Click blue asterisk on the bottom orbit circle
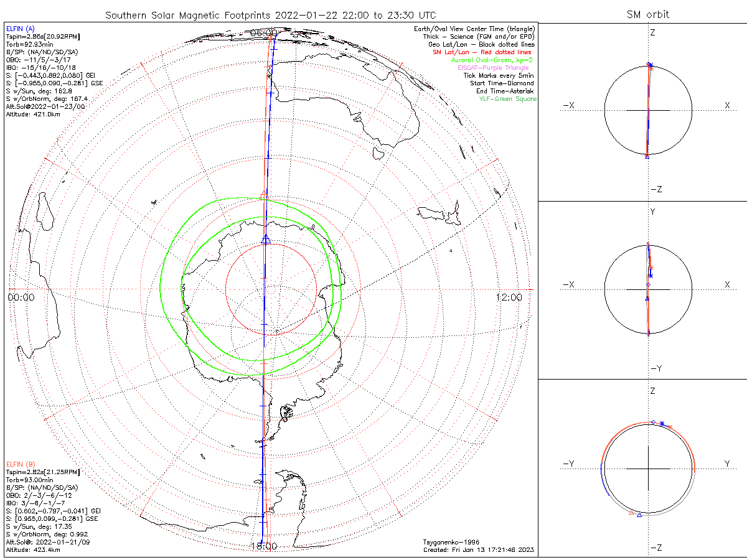The height and width of the screenshot is (560, 747). pyautogui.click(x=662, y=424)
